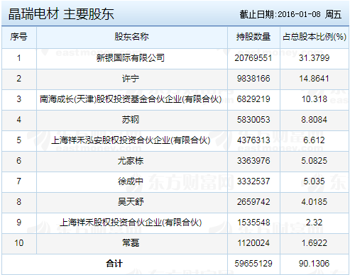The width and height of the screenshot is (350, 275).
Task: Select shareholder 尤家栋
Action: pos(131,161)
